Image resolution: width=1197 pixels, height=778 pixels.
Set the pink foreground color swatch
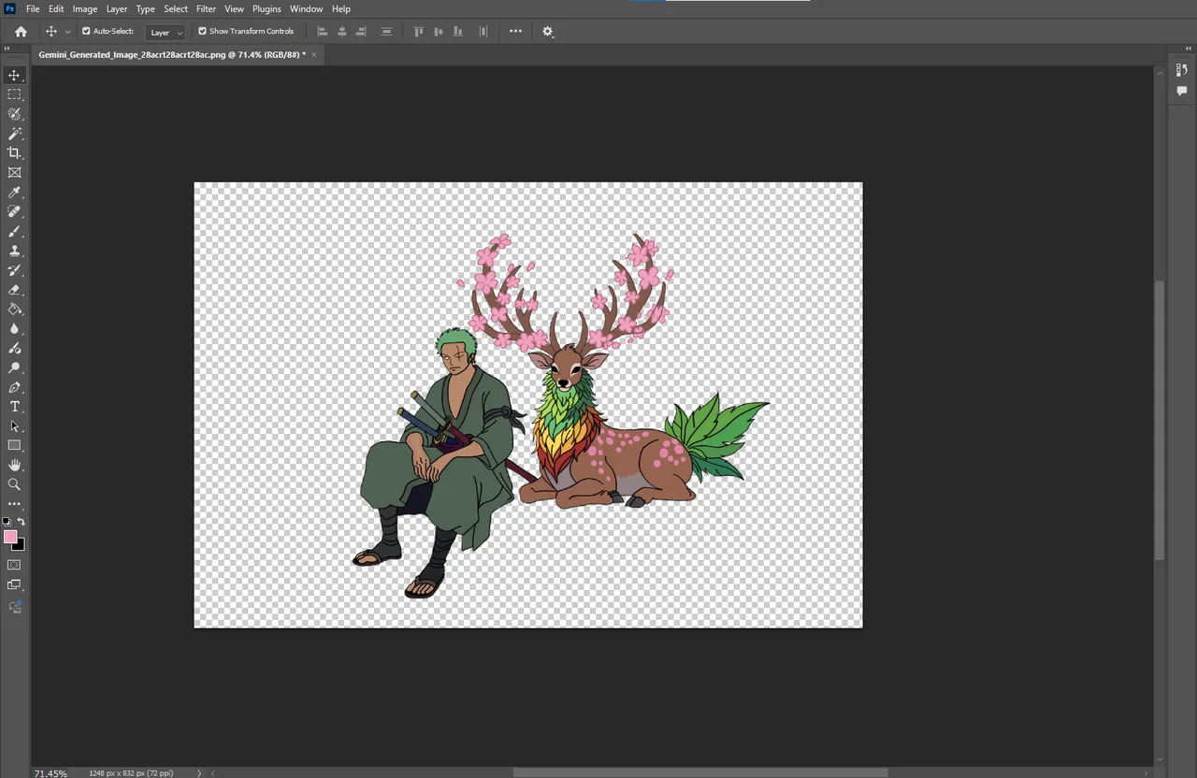9,536
